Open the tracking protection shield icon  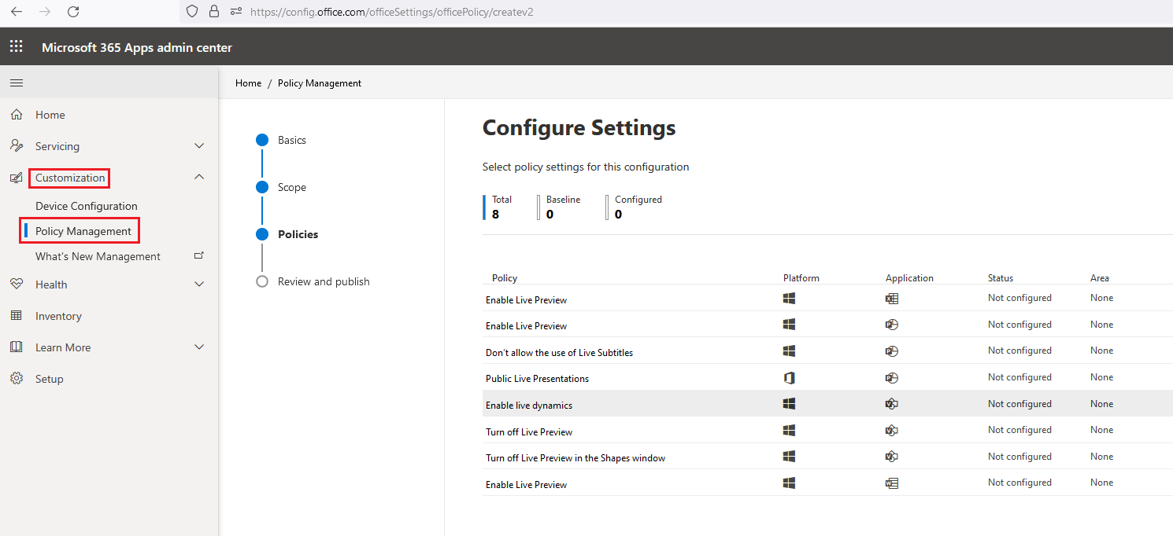[x=192, y=12]
